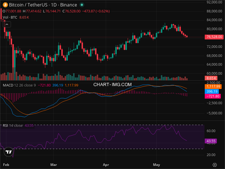Click the high value H 77,414.62
This screenshot has height=169, width=225.
(32, 11)
